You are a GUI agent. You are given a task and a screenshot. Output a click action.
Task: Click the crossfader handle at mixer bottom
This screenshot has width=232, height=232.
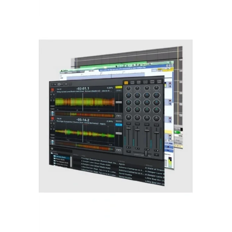[x=146, y=153]
